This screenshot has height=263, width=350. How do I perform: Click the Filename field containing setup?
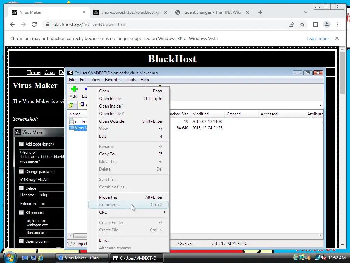pyautogui.click(x=52, y=195)
